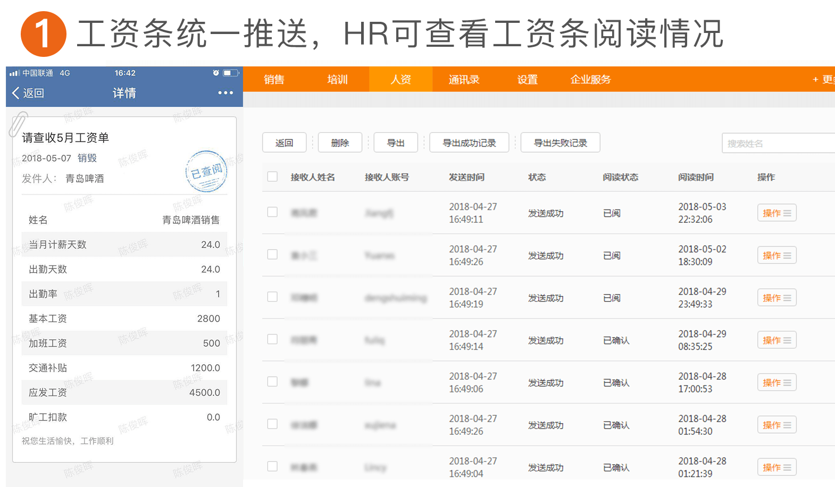Open 操作 dropdown for row read 17:00:53
This screenshot has height=487, width=835.
point(776,382)
